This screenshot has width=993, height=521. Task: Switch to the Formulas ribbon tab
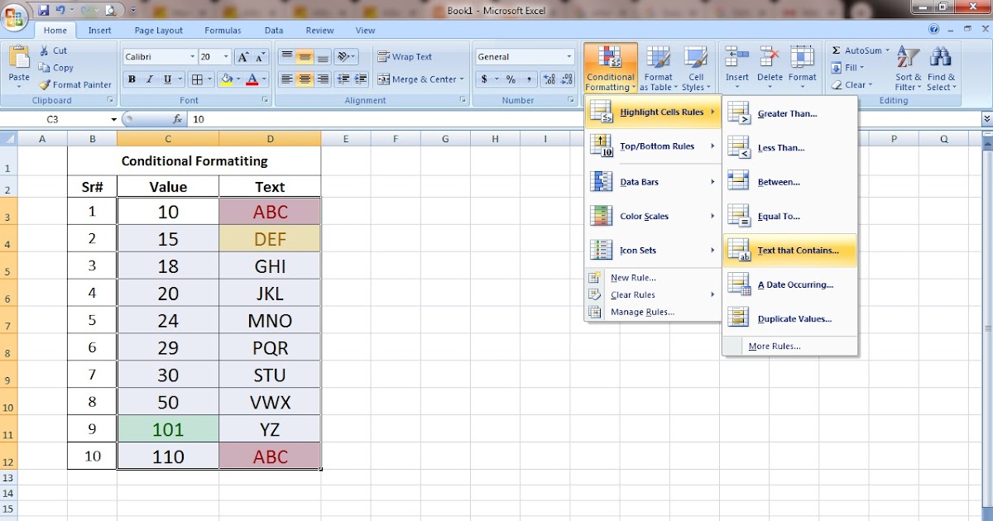(x=222, y=30)
